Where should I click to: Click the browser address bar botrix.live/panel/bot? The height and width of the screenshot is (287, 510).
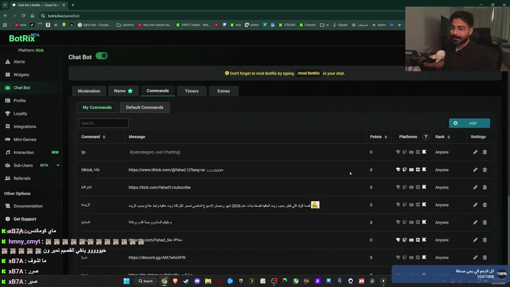64,16
